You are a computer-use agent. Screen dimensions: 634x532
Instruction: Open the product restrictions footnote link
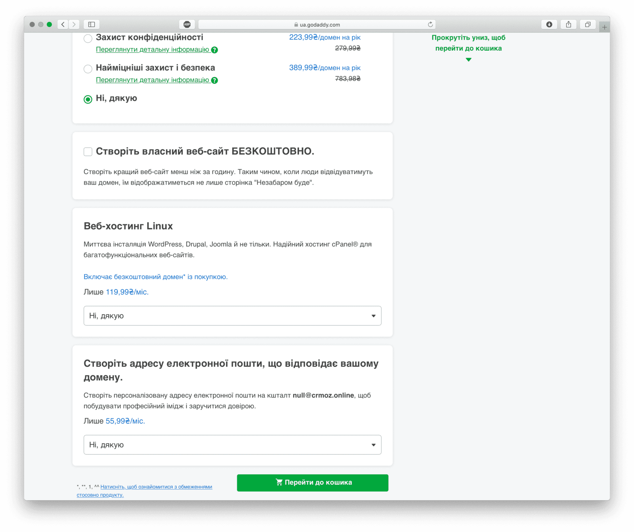coord(156,487)
